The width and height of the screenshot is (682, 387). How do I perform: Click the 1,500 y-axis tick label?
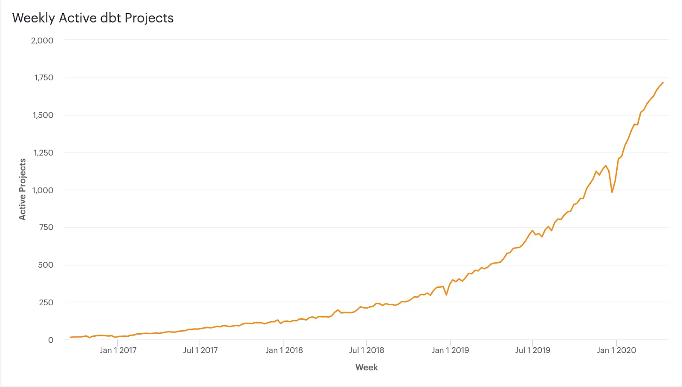[43, 115]
